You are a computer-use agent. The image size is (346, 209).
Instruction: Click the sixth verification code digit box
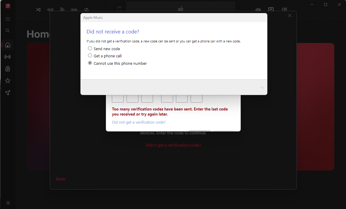coord(196,99)
